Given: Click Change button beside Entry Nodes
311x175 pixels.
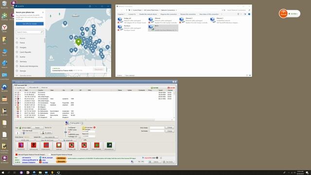Looking at the screenshot, I should click(x=170, y=127).
